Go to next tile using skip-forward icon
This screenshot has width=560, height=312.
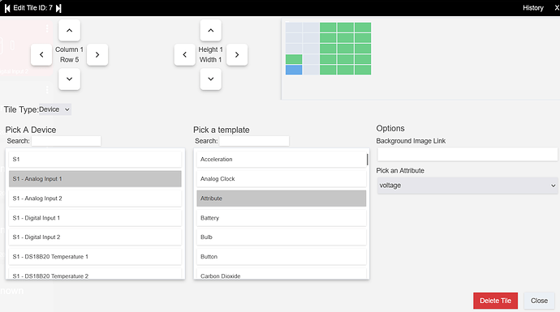pos(58,8)
